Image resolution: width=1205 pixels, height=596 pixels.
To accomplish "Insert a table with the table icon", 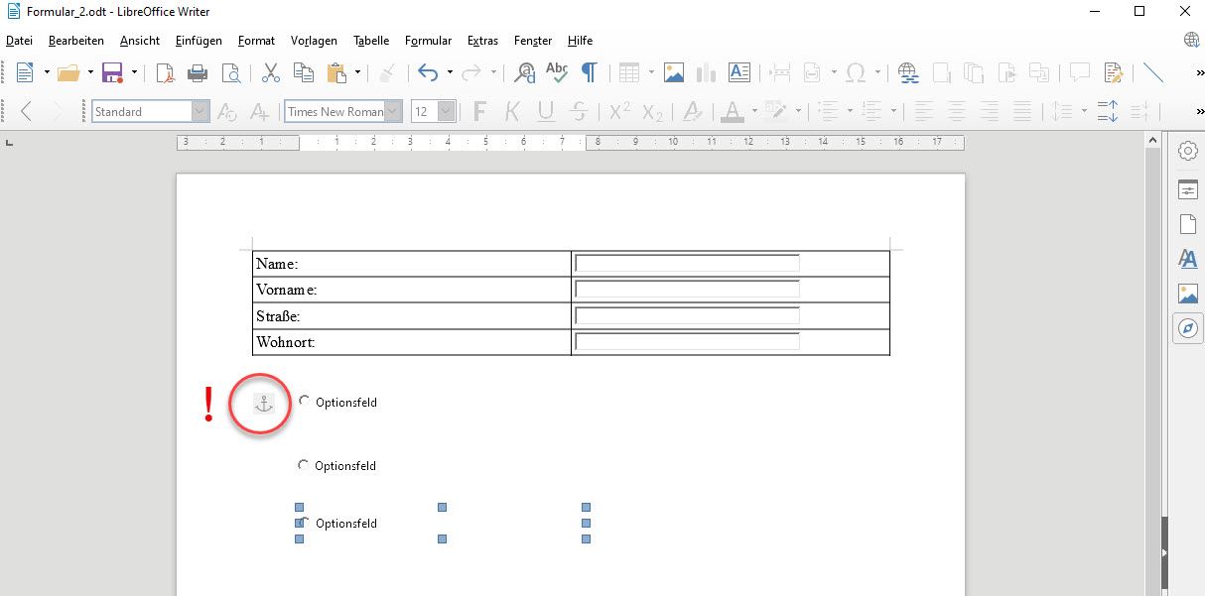I will coord(629,72).
